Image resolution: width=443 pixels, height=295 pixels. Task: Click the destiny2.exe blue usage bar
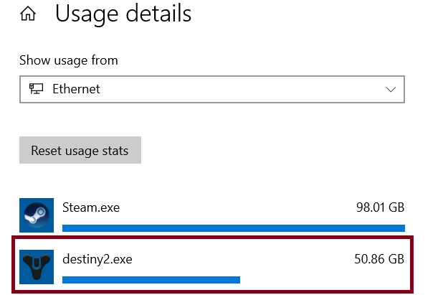[x=151, y=279]
